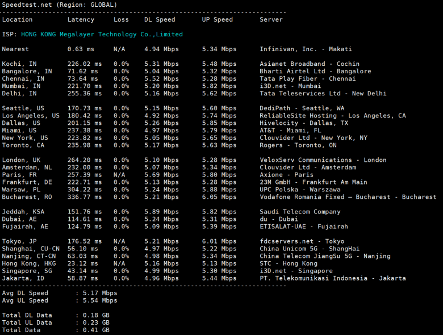The image size is (443, 335).
Task: Click 'Los Angeles, US' location
Action: coord(31,115)
